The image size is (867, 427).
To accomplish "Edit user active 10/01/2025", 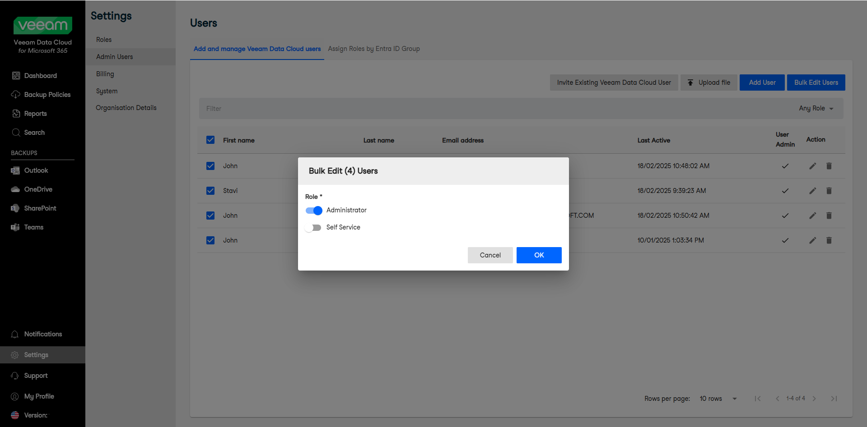I will coord(813,240).
